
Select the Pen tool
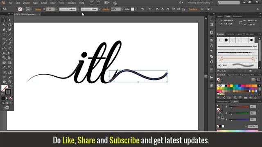click(x=4, y=30)
